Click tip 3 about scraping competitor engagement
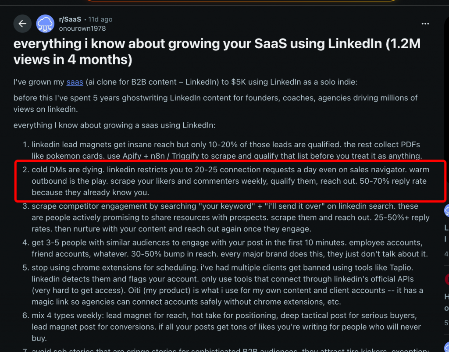The width and height of the screenshot is (449, 352). tap(228, 217)
